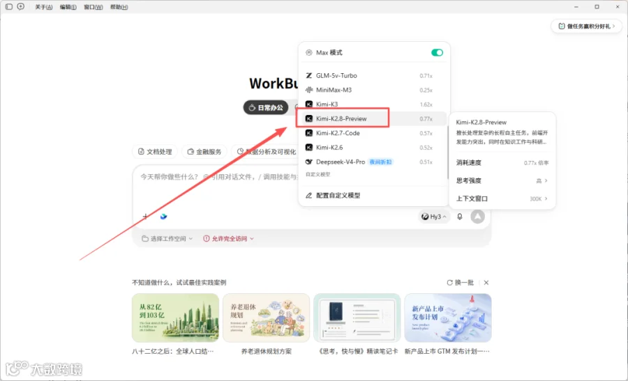Add an attachment with the plus icon

[x=145, y=217]
